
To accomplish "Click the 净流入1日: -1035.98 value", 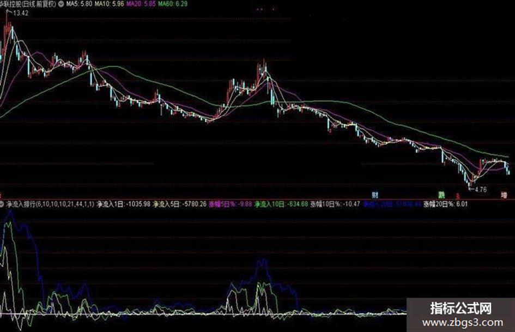I will 124,204.
